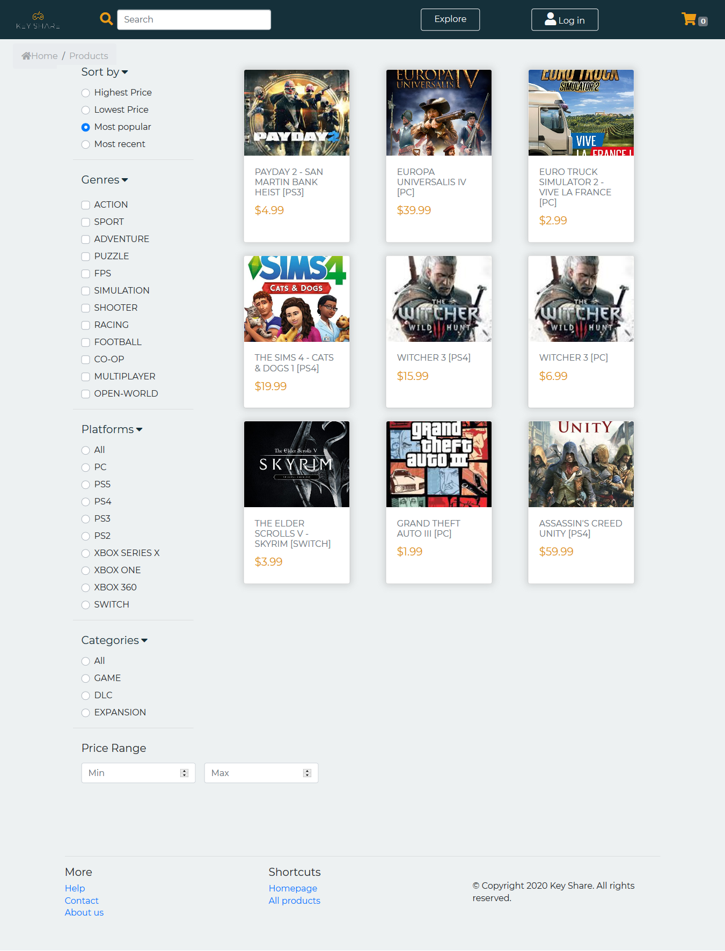Open The Sims 4 Cats & Dogs cover

point(297,299)
